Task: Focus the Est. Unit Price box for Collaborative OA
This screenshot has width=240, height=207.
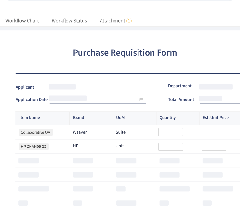Action: tap(214, 132)
